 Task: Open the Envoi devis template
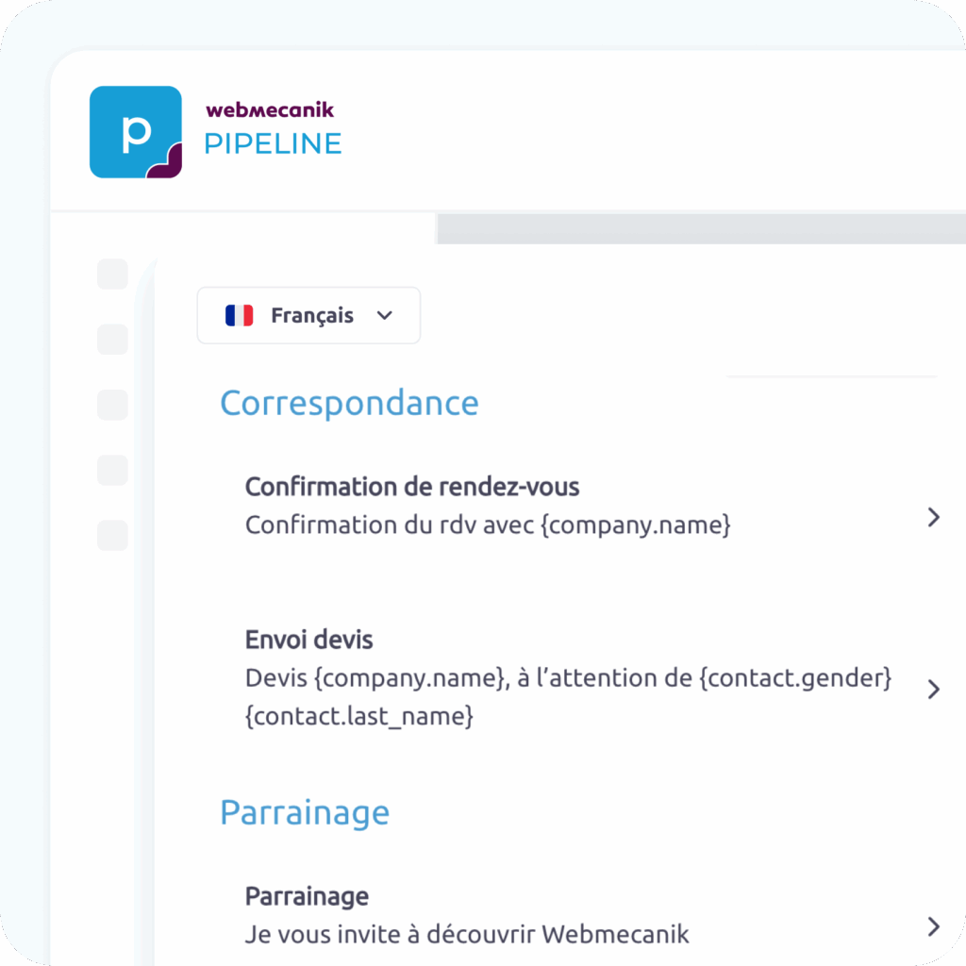click(309, 640)
